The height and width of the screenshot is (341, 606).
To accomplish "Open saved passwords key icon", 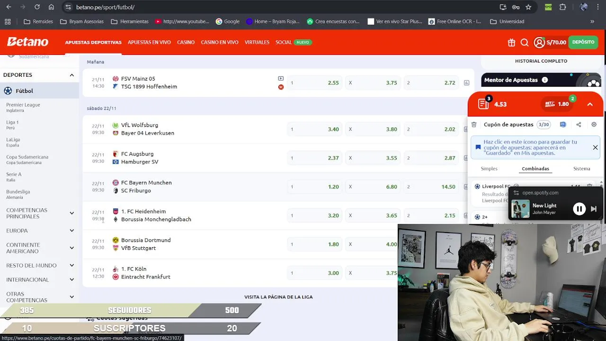I will [x=516, y=7].
